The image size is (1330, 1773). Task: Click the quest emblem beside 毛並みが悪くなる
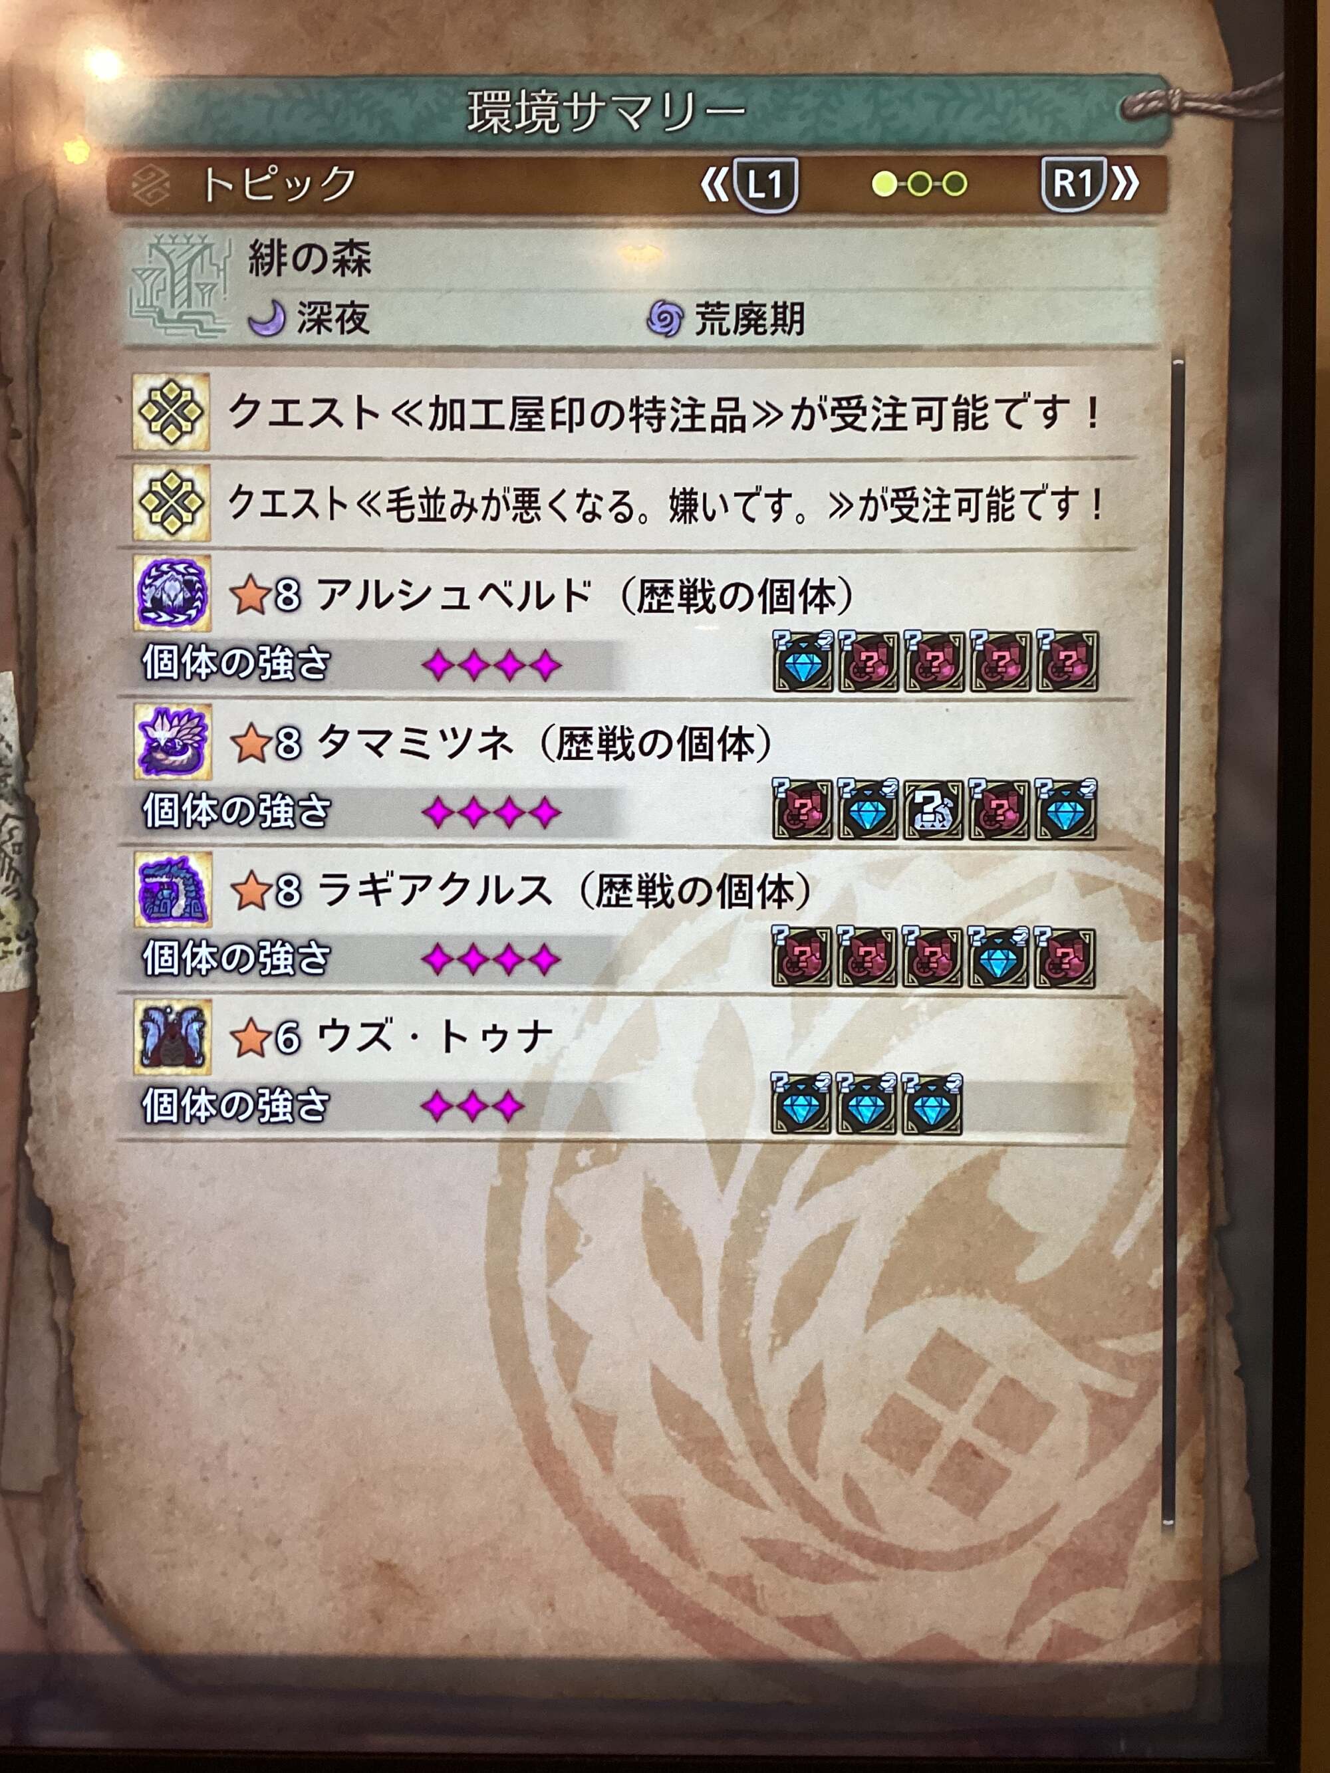pyautogui.click(x=172, y=503)
